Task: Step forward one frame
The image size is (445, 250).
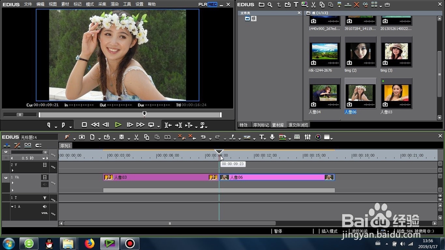Action: 129,125
